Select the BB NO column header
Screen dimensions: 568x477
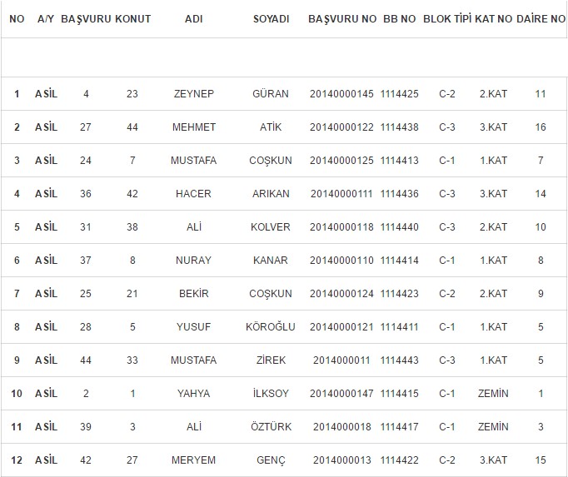(399, 18)
